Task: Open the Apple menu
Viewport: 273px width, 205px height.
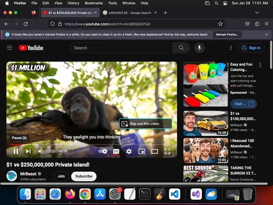Action: pyautogui.click(x=7, y=3)
